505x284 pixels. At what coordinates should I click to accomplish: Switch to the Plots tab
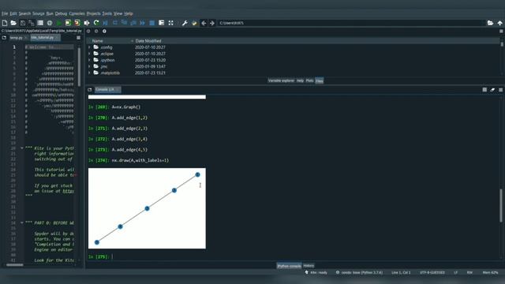pos(309,80)
